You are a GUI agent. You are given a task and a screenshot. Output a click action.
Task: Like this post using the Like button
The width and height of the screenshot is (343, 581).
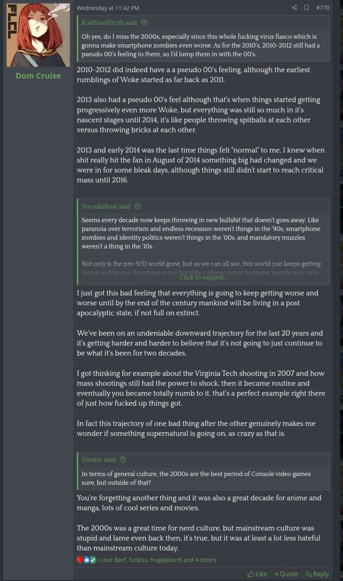pyautogui.click(x=257, y=574)
